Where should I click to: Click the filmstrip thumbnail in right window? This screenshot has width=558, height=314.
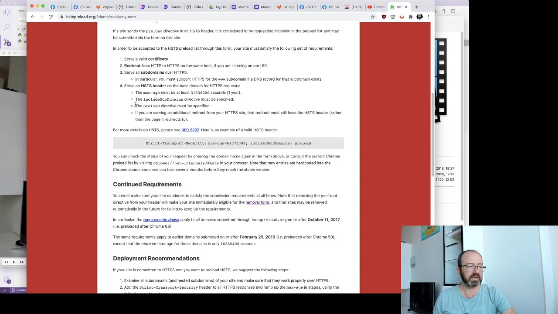click(x=440, y=81)
